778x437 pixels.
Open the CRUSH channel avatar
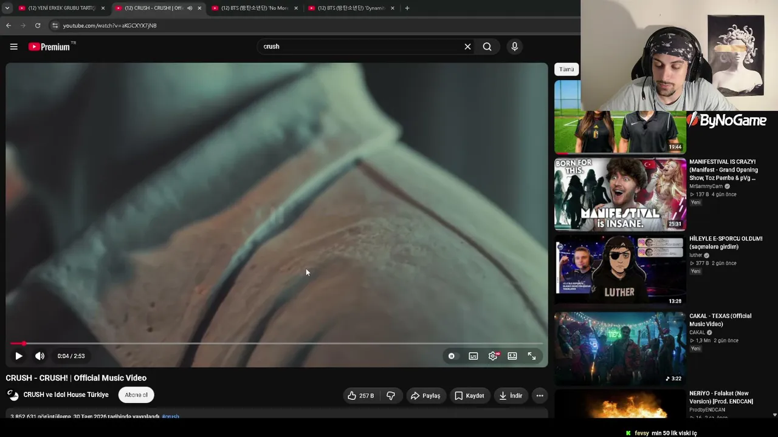pos(13,395)
